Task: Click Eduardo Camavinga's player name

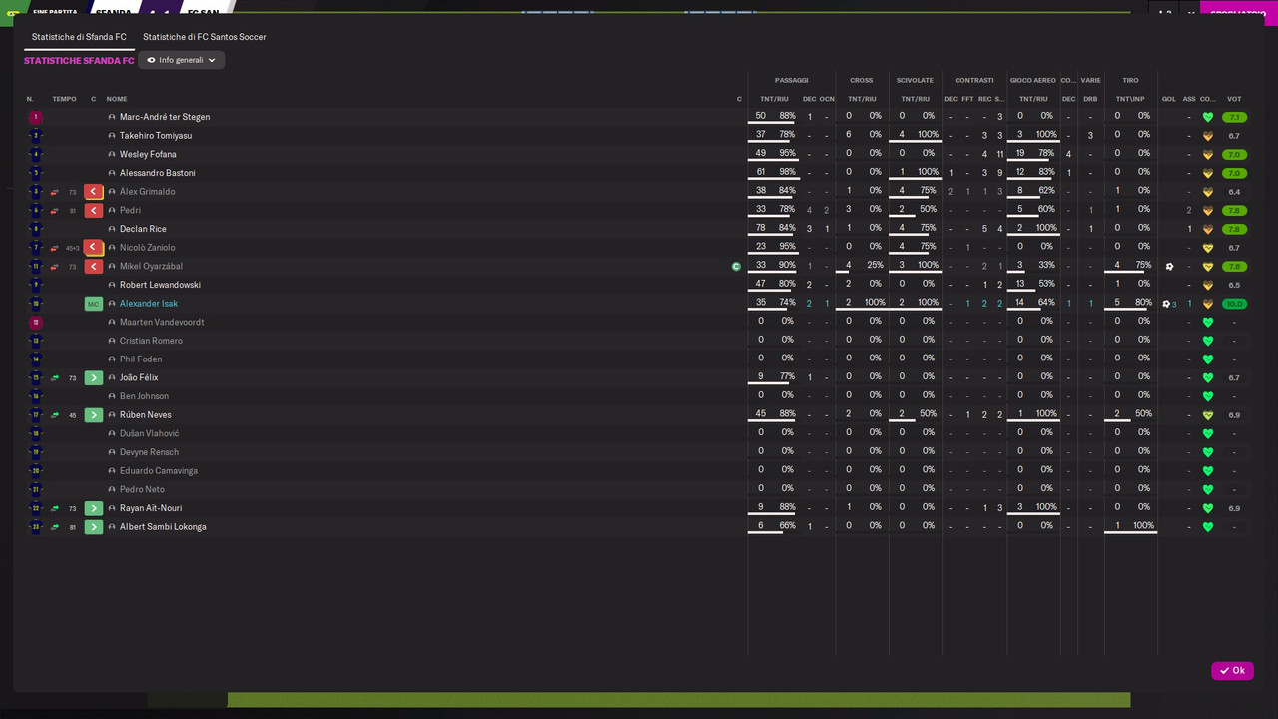Action: [x=159, y=471]
